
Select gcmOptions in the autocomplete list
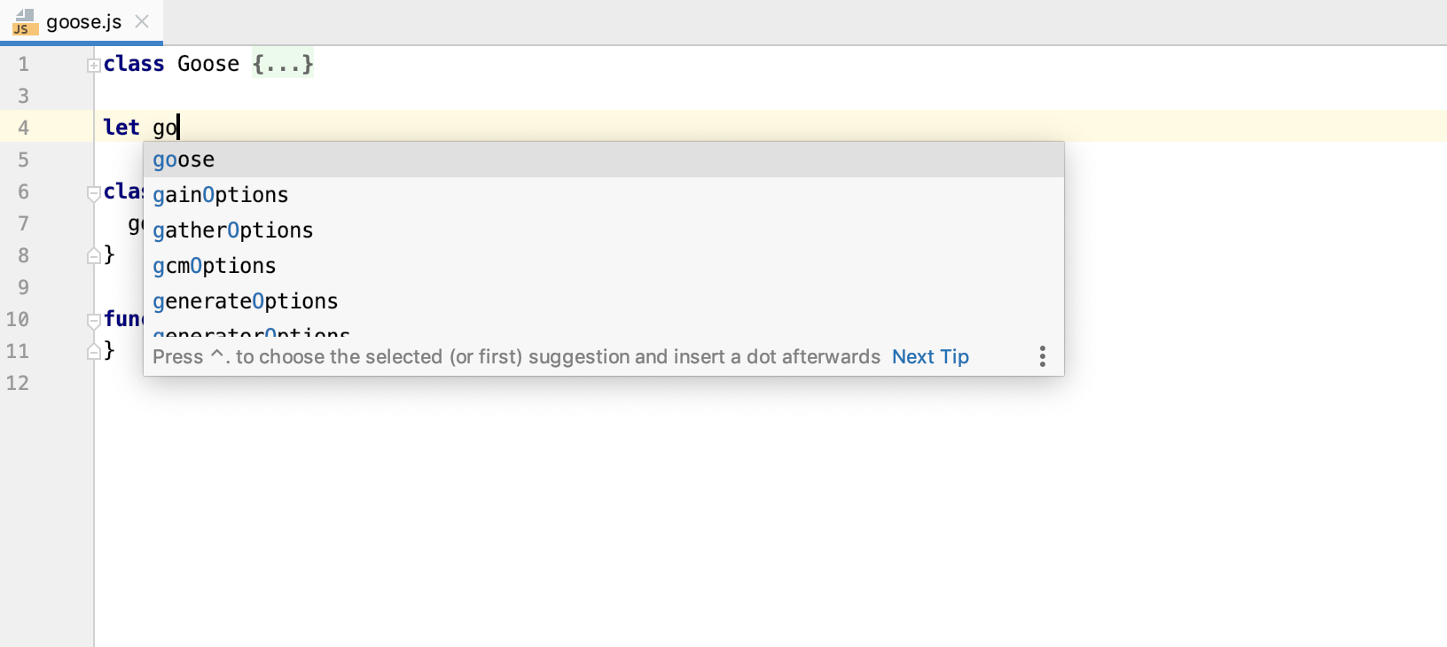pyautogui.click(x=214, y=266)
